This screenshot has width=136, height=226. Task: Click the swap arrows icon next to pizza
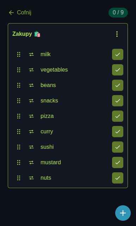31,116
